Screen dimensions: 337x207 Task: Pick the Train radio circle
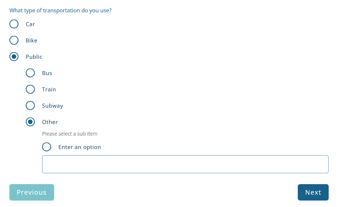click(x=30, y=89)
